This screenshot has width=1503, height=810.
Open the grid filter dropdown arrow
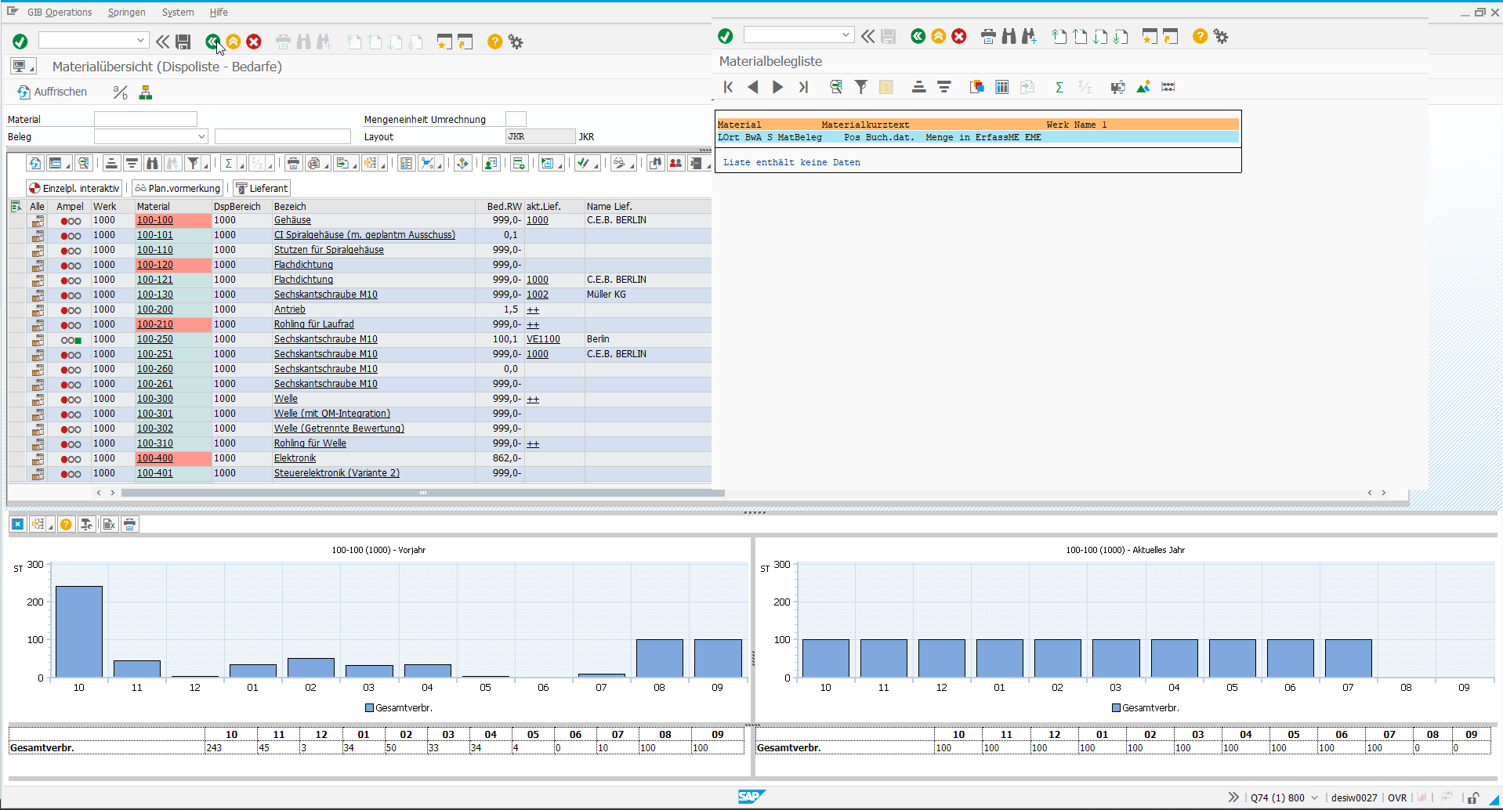tap(205, 165)
